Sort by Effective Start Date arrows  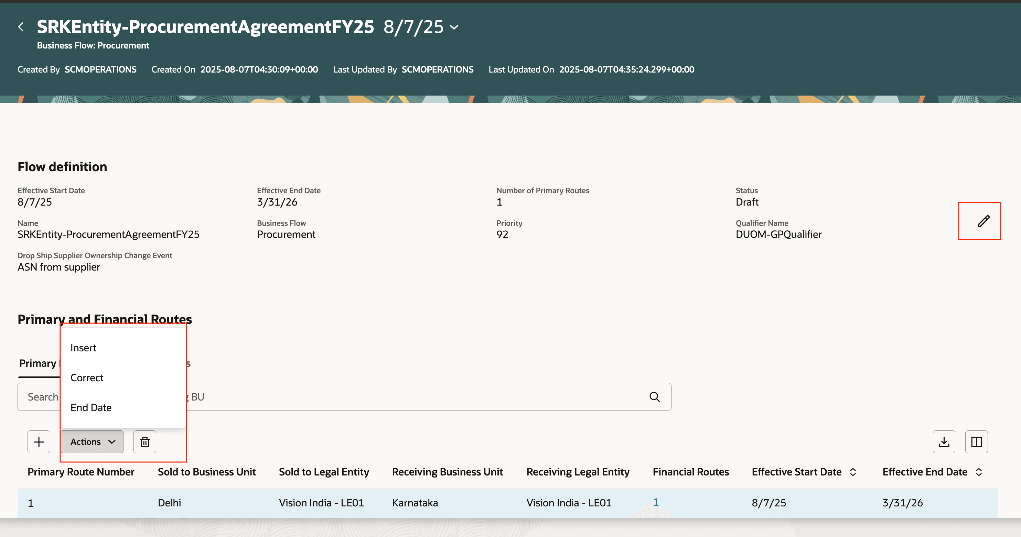[x=853, y=472]
